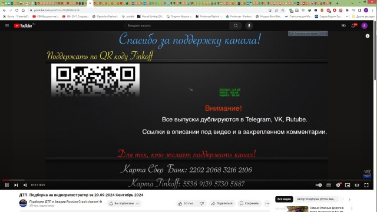Share this page from address bar
The height and width of the screenshot is (212, 377).
pos(276,11)
